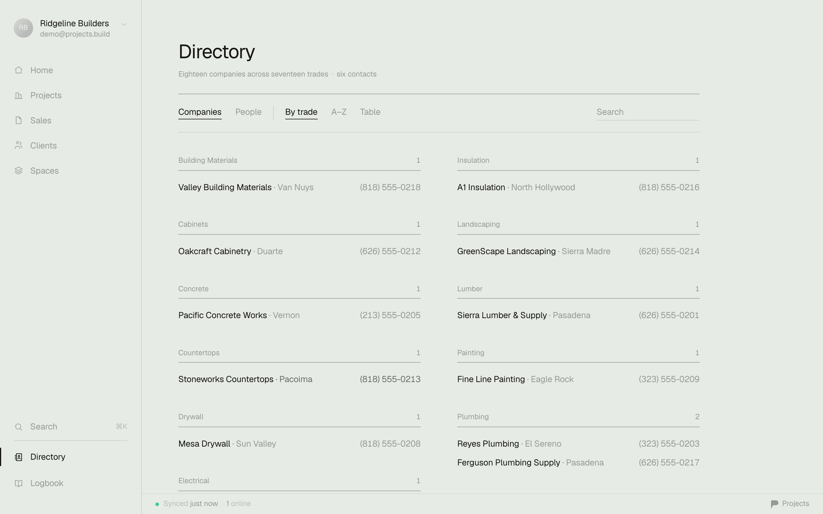Click phone number (818) 555-0216
The height and width of the screenshot is (514, 823).
point(669,187)
